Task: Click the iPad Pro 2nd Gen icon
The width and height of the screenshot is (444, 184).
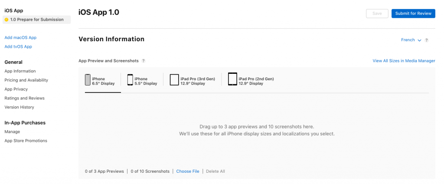Action: (232, 79)
